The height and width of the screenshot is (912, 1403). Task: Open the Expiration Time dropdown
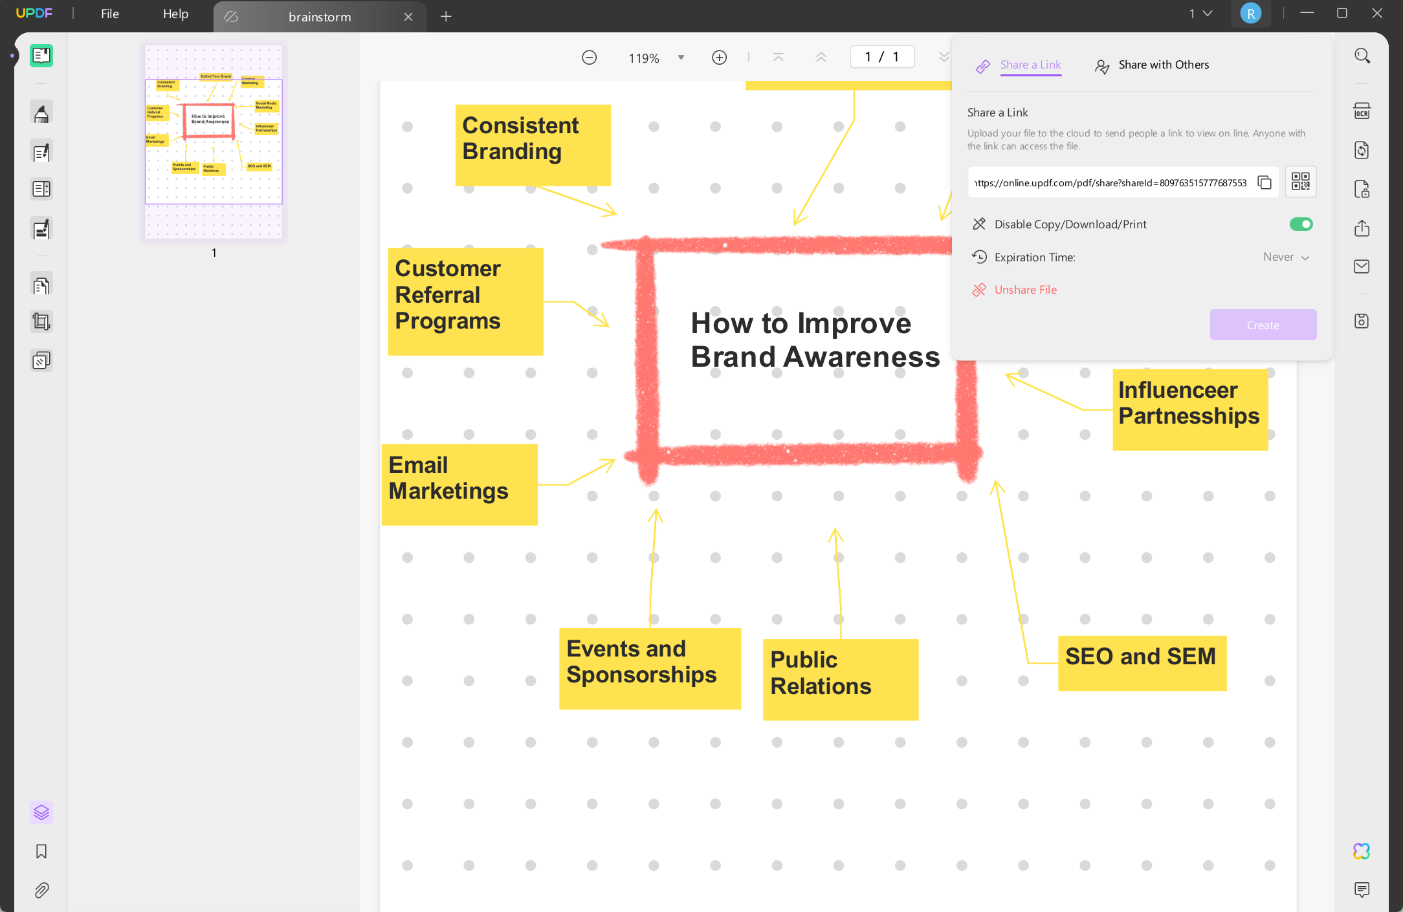click(1285, 257)
